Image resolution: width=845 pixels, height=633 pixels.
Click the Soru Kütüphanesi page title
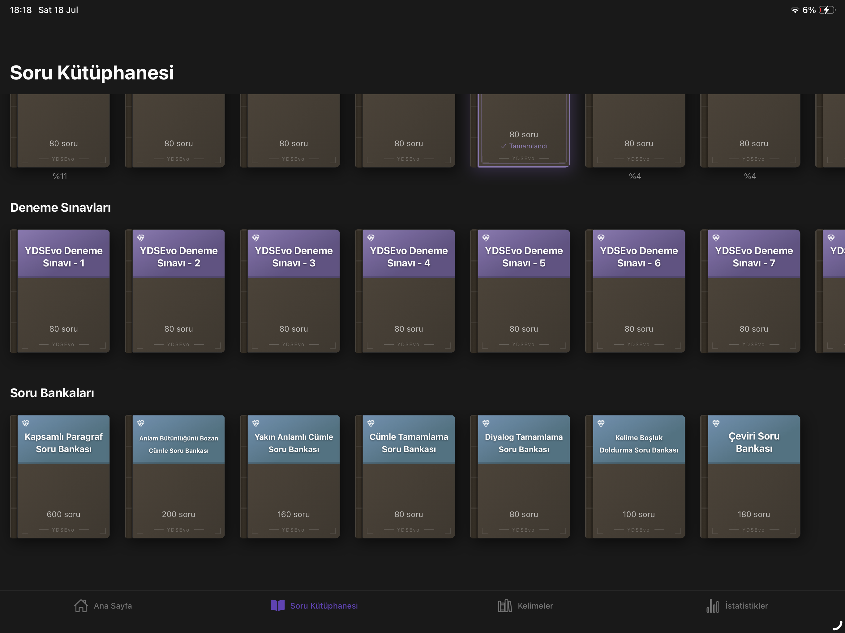92,73
